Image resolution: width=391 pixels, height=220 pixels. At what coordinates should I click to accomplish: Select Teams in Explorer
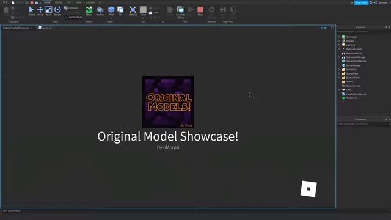[349, 82]
